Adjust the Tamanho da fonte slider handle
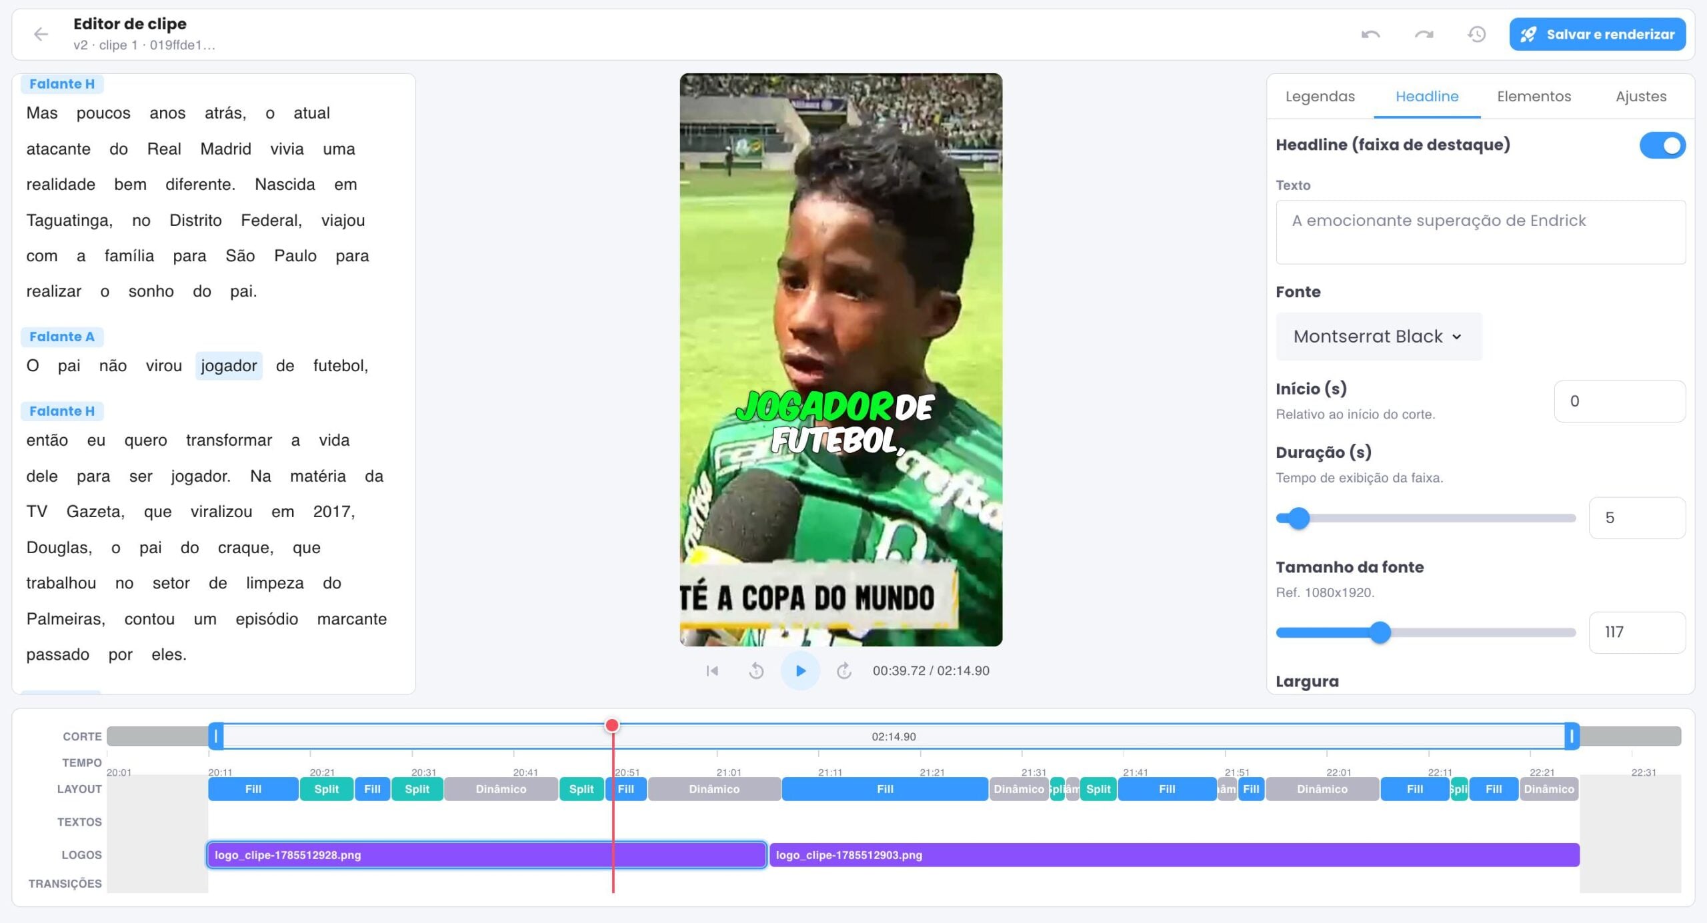This screenshot has width=1707, height=923. pos(1380,632)
